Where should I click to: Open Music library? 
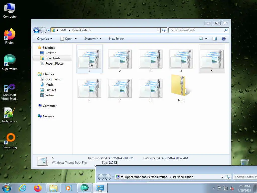pyautogui.click(x=49, y=85)
